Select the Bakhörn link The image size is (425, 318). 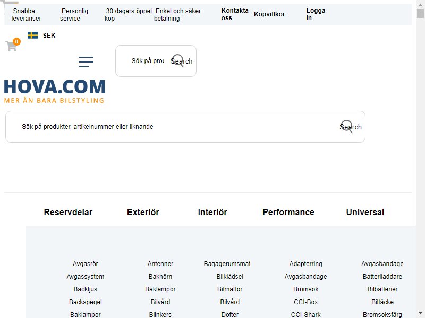tap(160, 276)
